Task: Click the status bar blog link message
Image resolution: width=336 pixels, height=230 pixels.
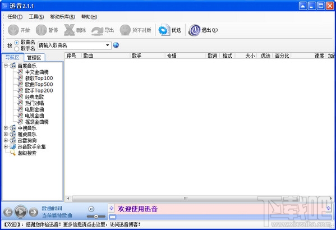Action: tap(72, 224)
